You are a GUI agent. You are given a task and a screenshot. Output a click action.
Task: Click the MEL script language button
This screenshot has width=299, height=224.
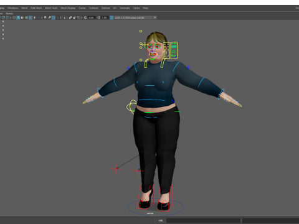pyautogui.click(x=161, y=220)
